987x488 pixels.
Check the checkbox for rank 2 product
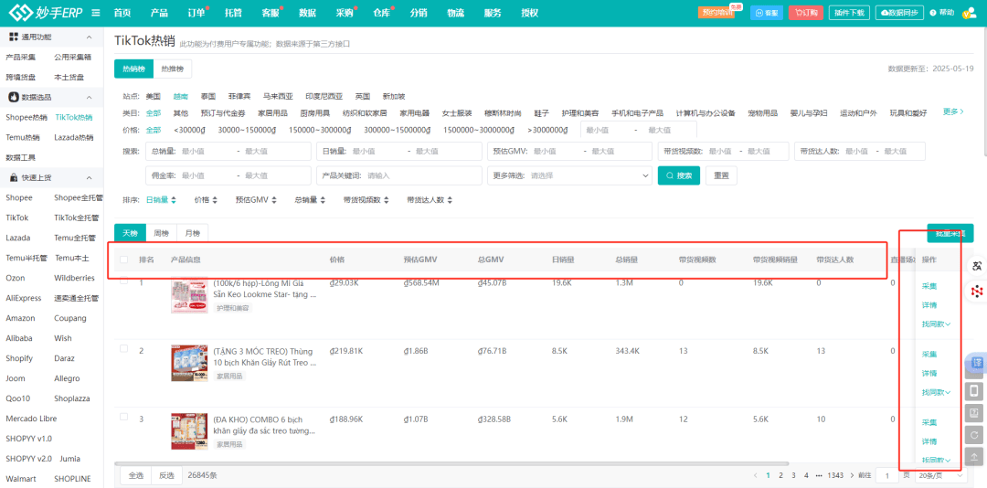[123, 349]
